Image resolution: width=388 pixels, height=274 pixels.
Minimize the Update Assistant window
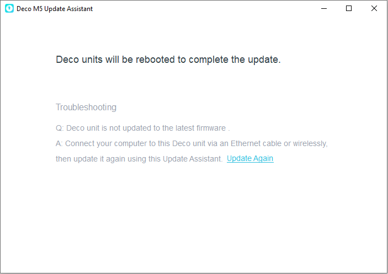coord(324,8)
